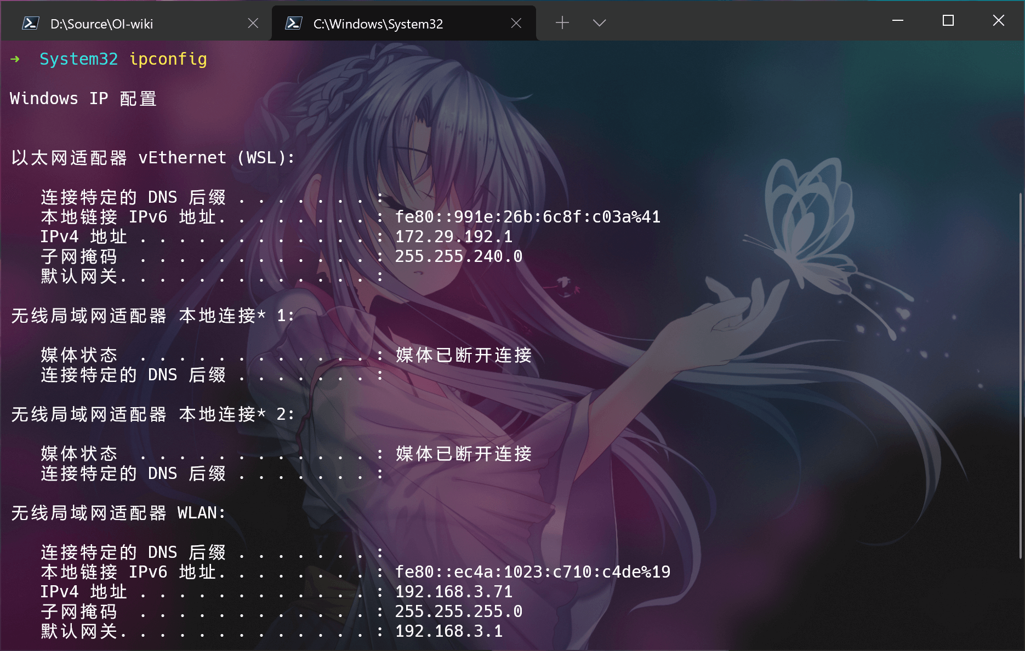Click the IPv4 address 192.168.3.71
1025x651 pixels.
click(454, 592)
